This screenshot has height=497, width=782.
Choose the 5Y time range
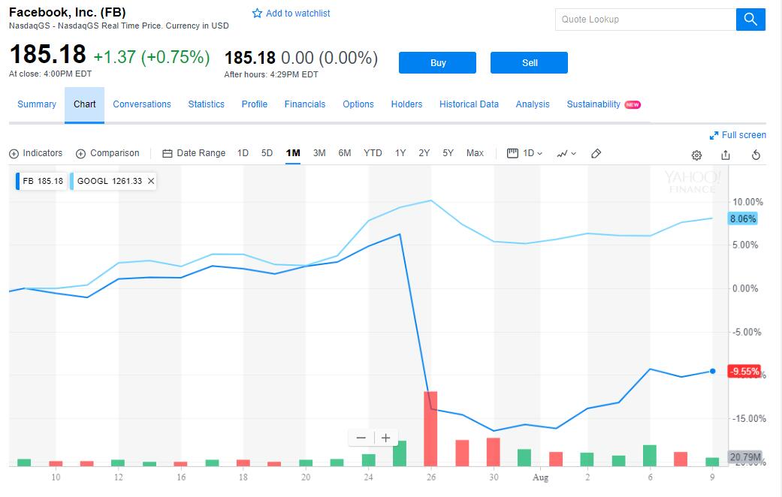coord(448,153)
